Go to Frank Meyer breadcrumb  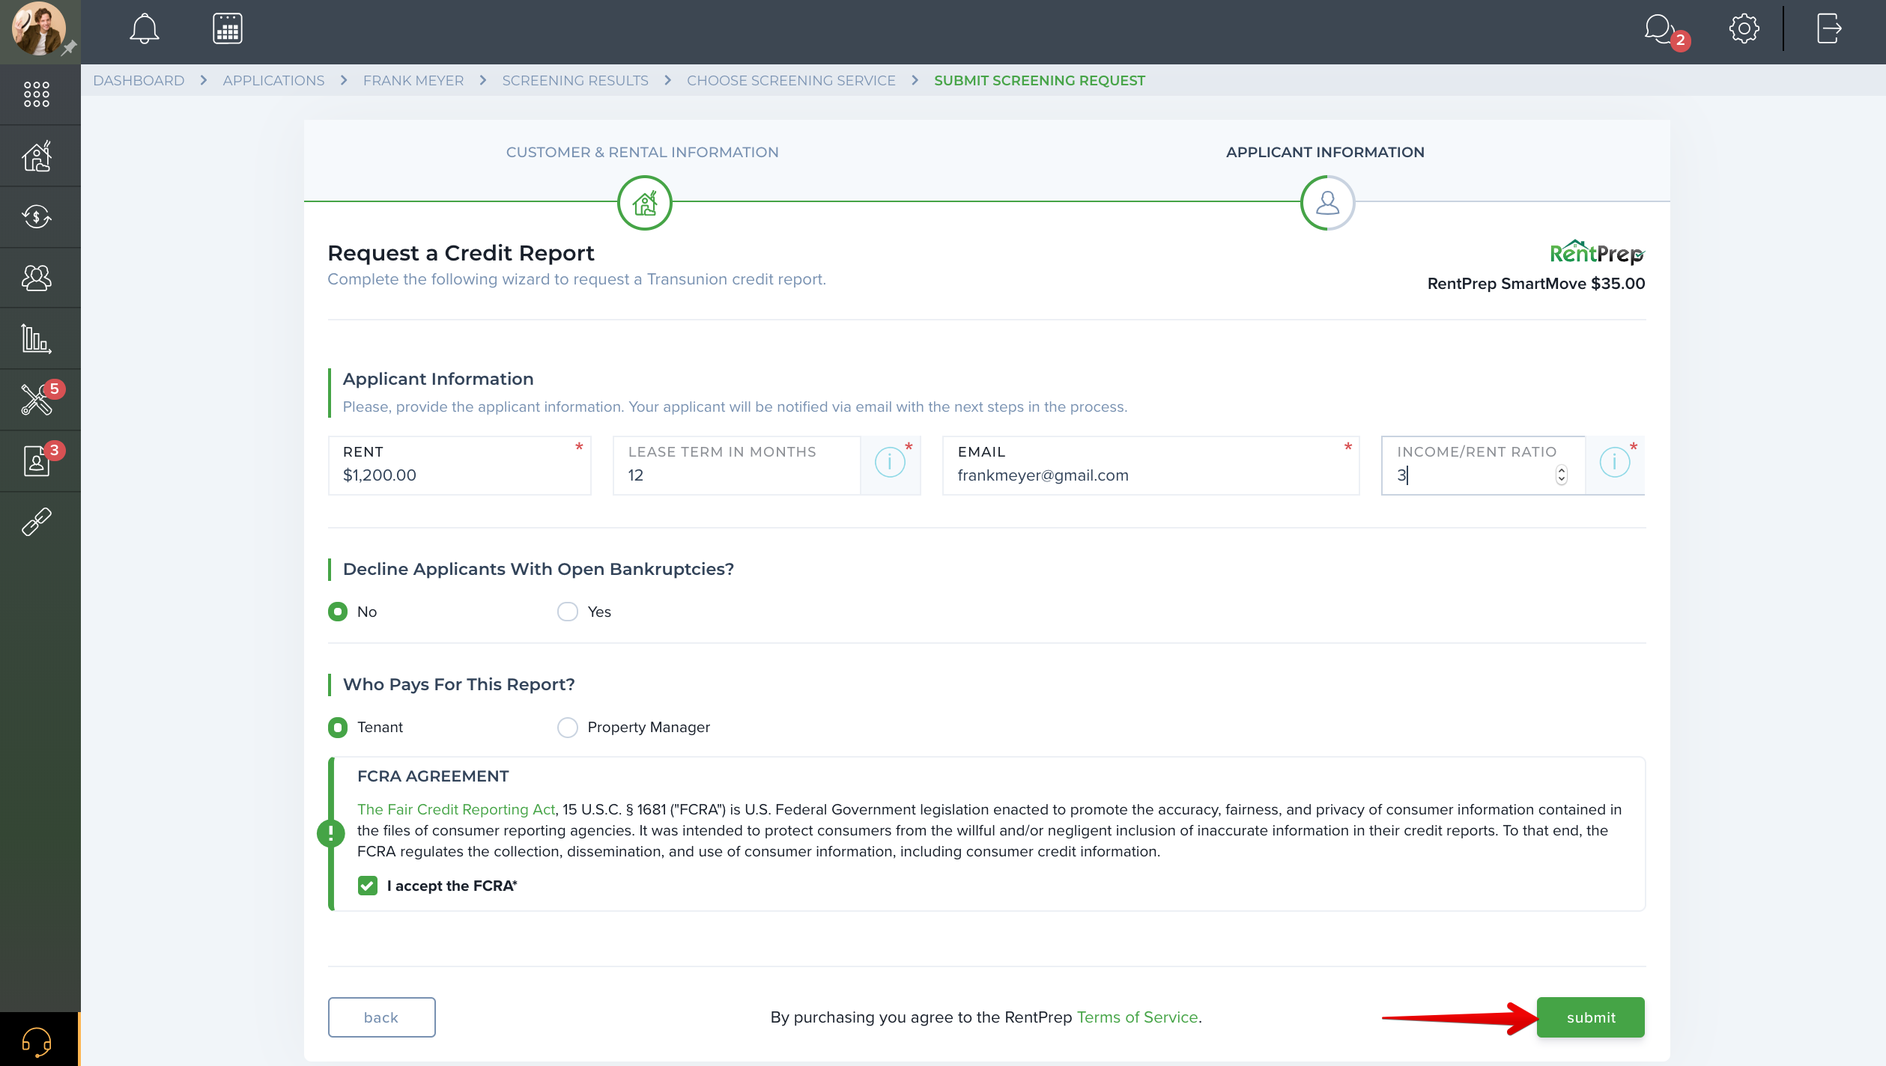[413, 80]
